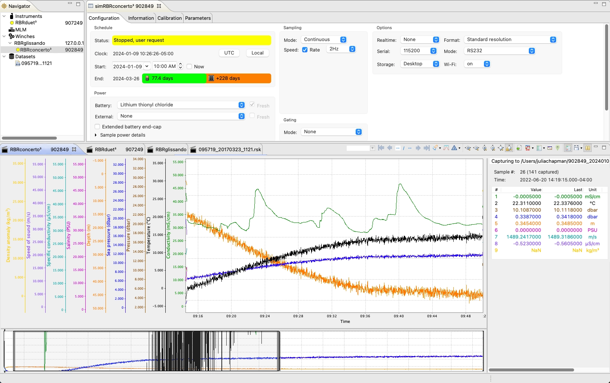
Task: Open the Options Mode RS232 dropdown
Action: pyautogui.click(x=500, y=51)
